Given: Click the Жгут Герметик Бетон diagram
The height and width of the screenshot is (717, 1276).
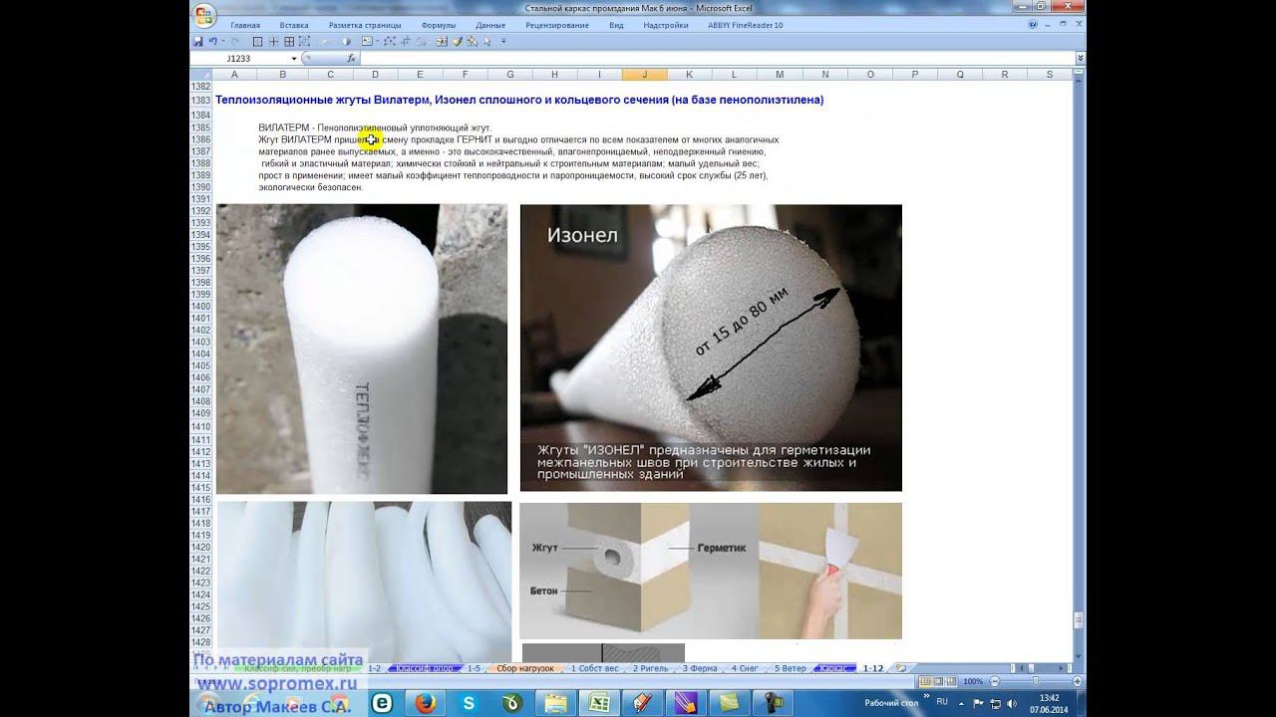Looking at the screenshot, I should (711, 571).
